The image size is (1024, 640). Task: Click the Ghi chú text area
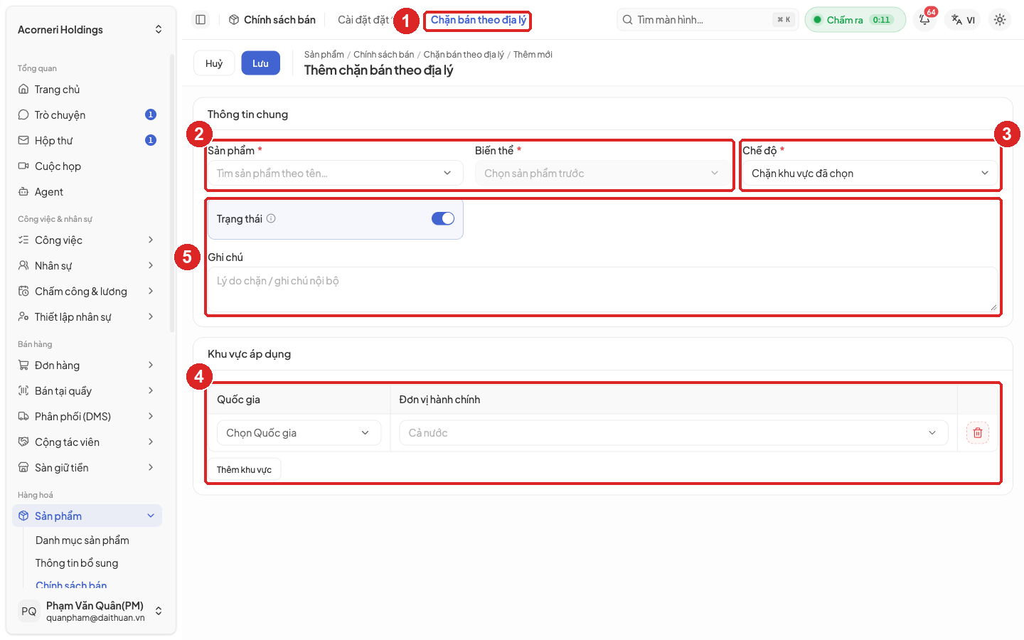point(603,289)
